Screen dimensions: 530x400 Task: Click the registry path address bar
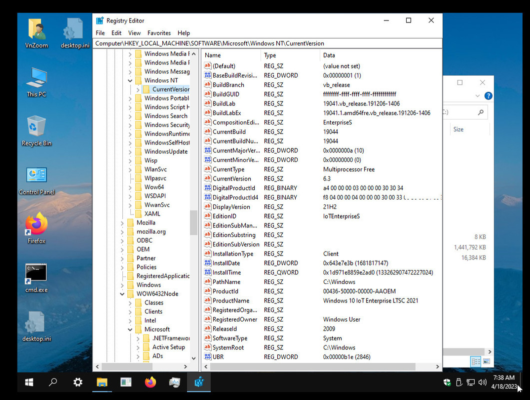(x=267, y=43)
